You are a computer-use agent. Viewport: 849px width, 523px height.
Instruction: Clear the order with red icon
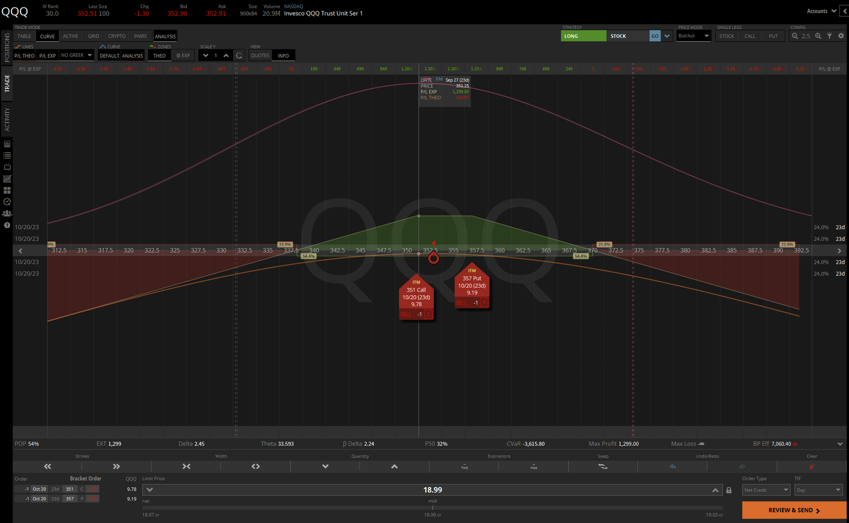(x=812, y=466)
